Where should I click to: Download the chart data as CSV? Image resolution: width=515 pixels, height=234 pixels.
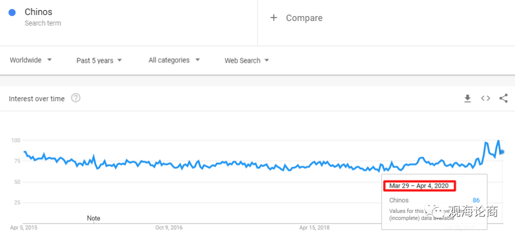(x=467, y=99)
